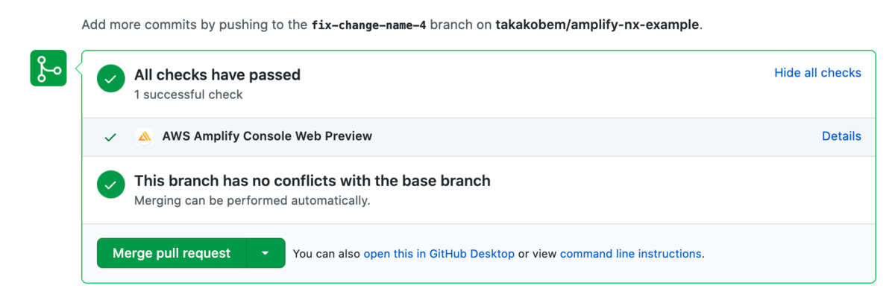Image resolution: width=895 pixels, height=294 pixels.
Task: Open the merge options dropdown arrow
Action: 266,253
